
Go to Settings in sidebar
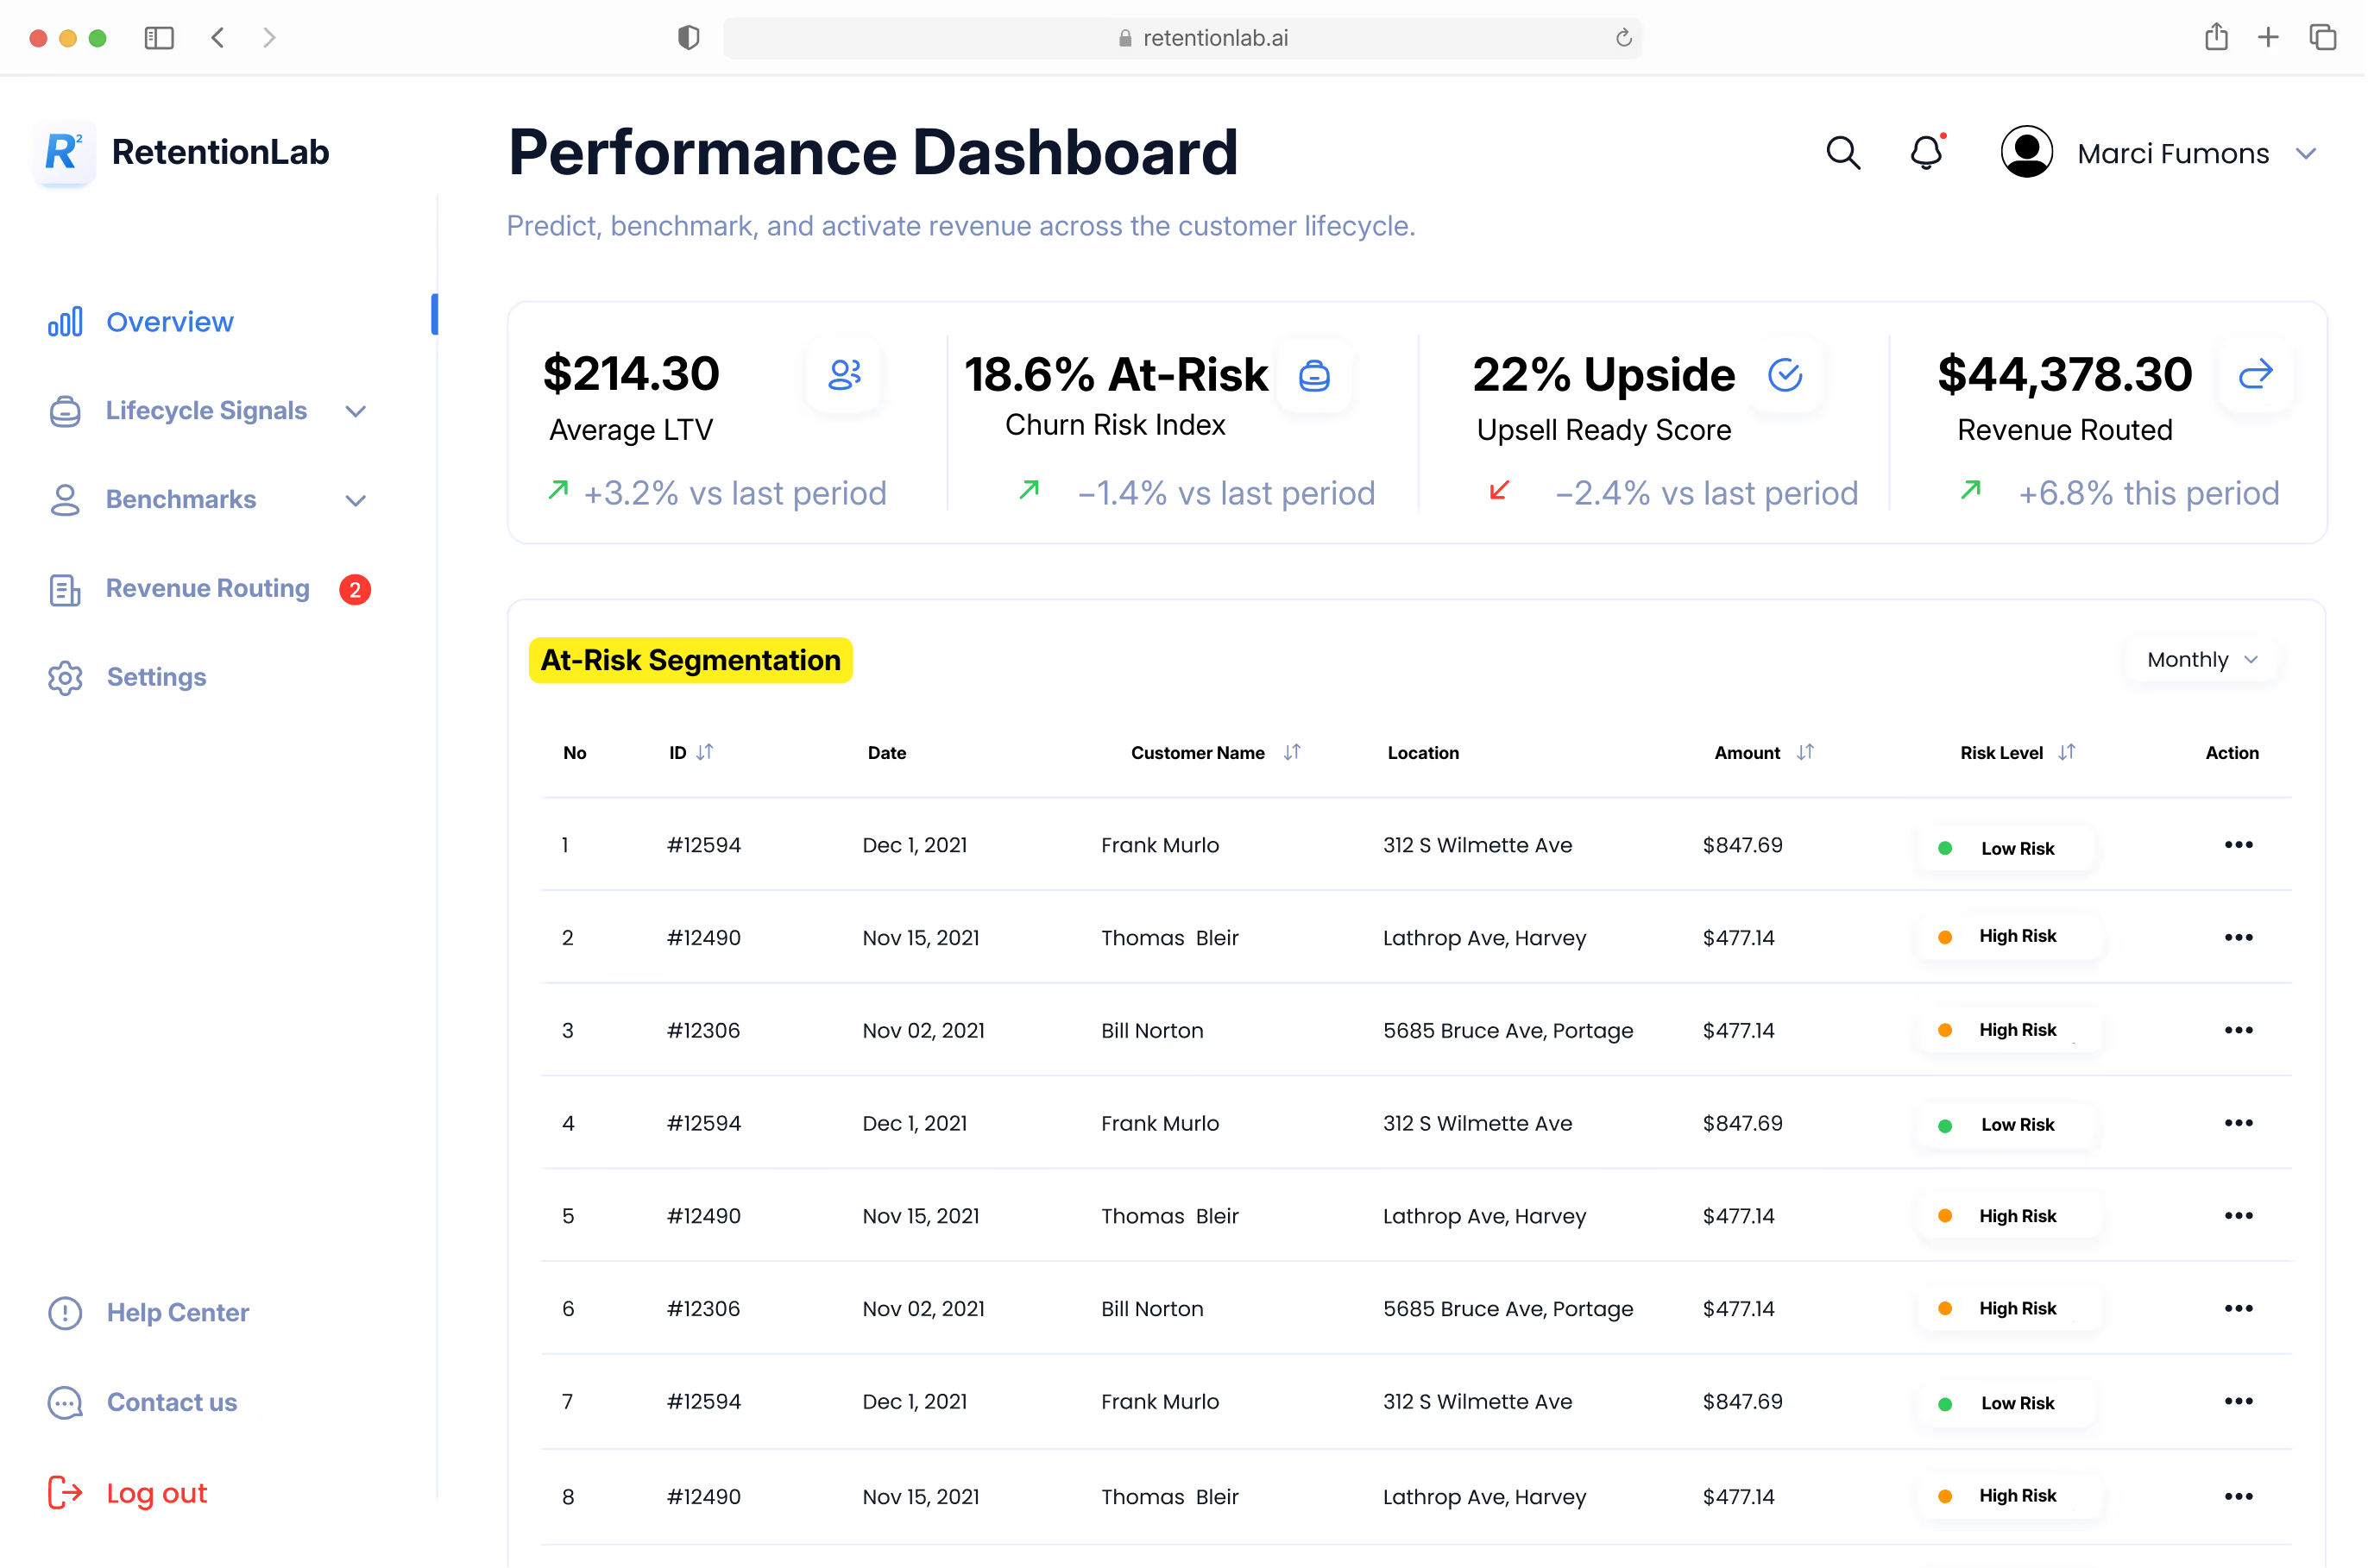[x=156, y=678]
